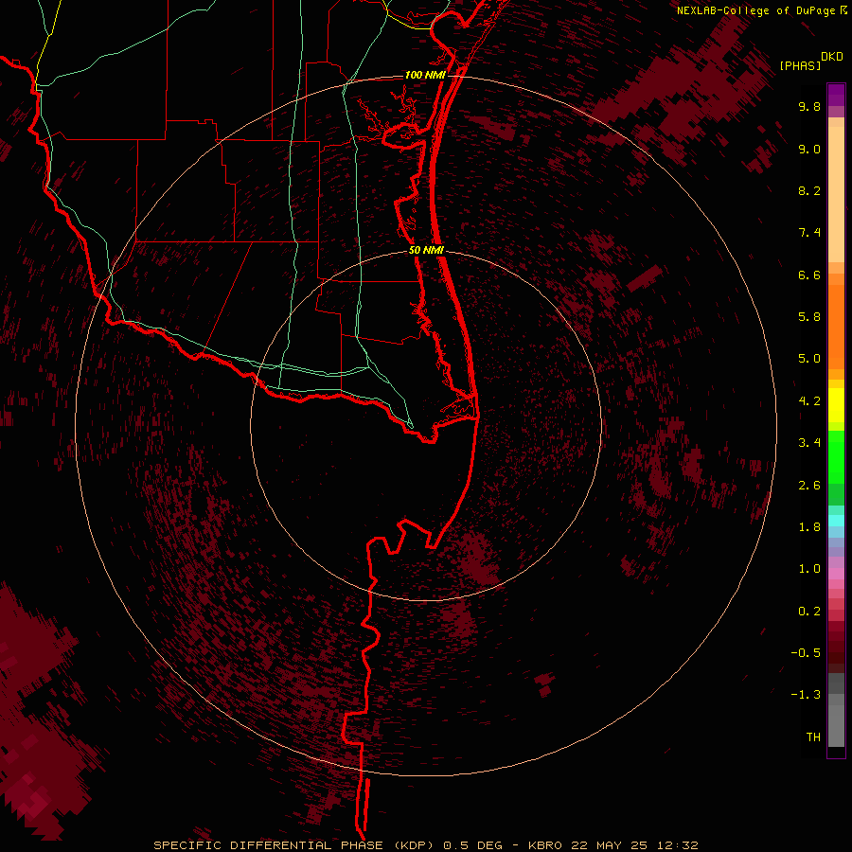Click the NEXLAB-College of DuPage credit text
Viewport: 852px width, 852px height.
pos(755,10)
